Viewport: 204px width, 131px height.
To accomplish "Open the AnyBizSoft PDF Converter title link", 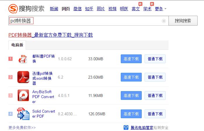I will (43, 97).
